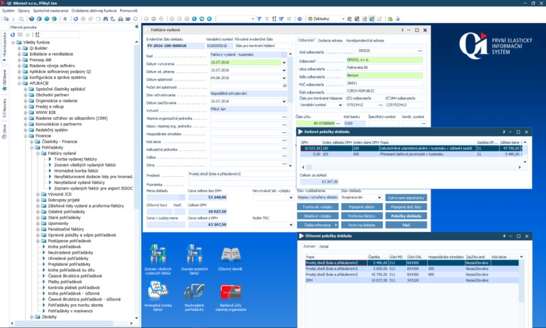Click the sort icon in the Hlavná ponuka panel
Image resolution: width=546 pixels, height=328 pixels.
[x=38, y=34]
